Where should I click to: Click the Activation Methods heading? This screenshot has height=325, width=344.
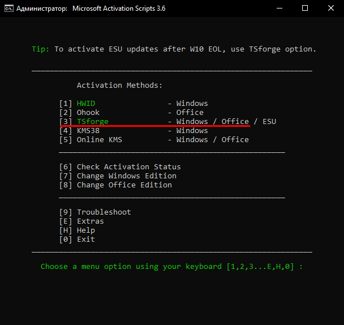tap(119, 85)
